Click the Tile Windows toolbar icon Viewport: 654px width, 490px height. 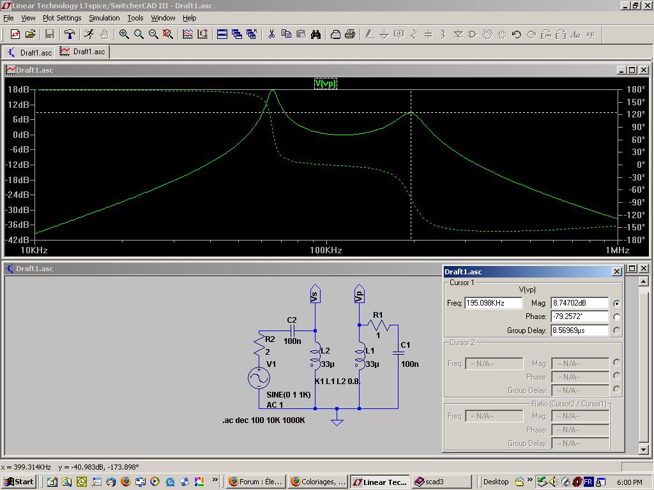coord(222,34)
